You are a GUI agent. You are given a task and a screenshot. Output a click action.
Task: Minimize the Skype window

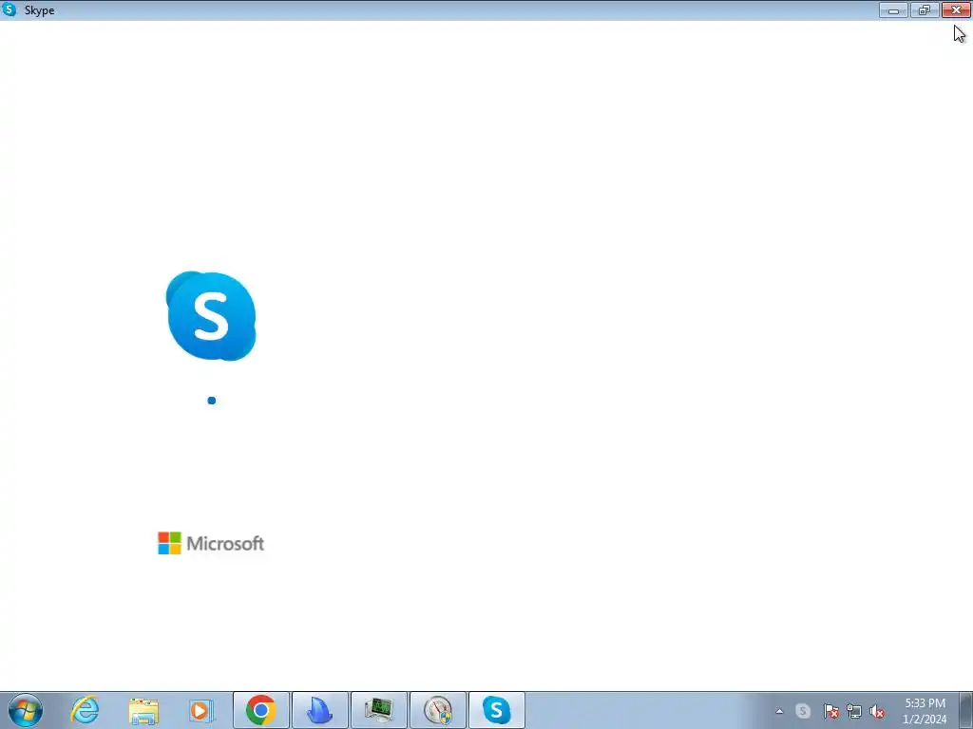(893, 9)
